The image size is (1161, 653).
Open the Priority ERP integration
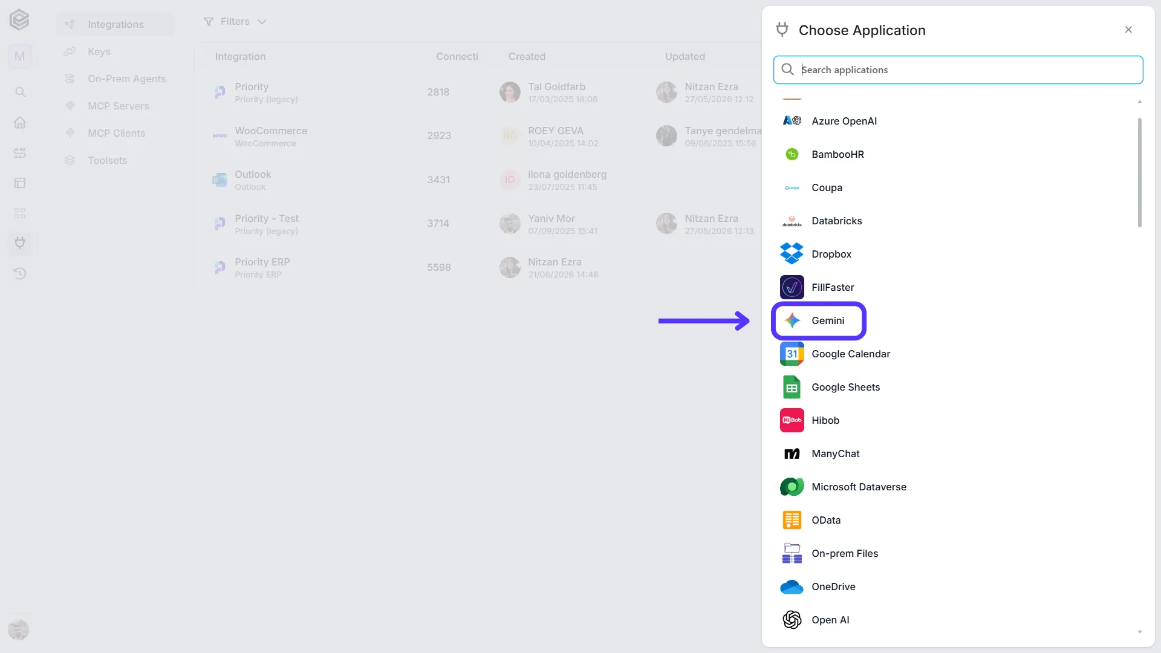pyautogui.click(x=478, y=267)
